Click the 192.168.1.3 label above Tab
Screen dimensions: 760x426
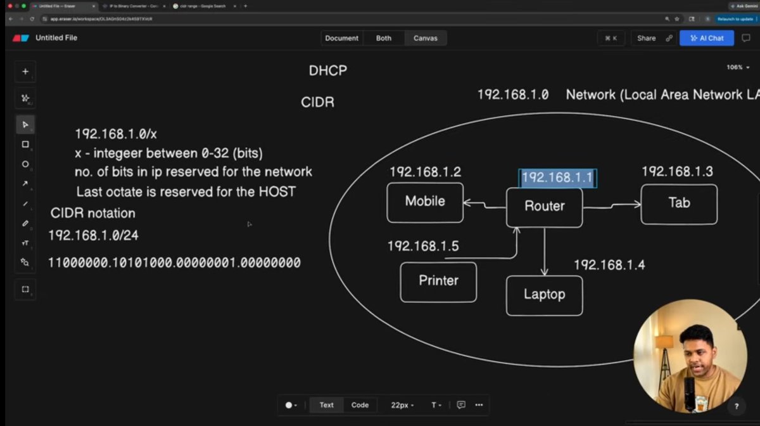(x=677, y=172)
